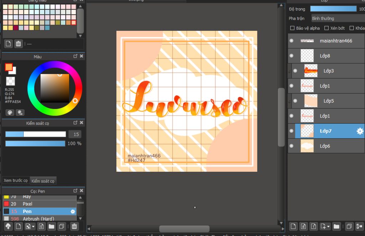Screen dimensions: 365x236
Task: Enable the Bảo vệ alpha checkbox
Action: [x=292, y=28]
